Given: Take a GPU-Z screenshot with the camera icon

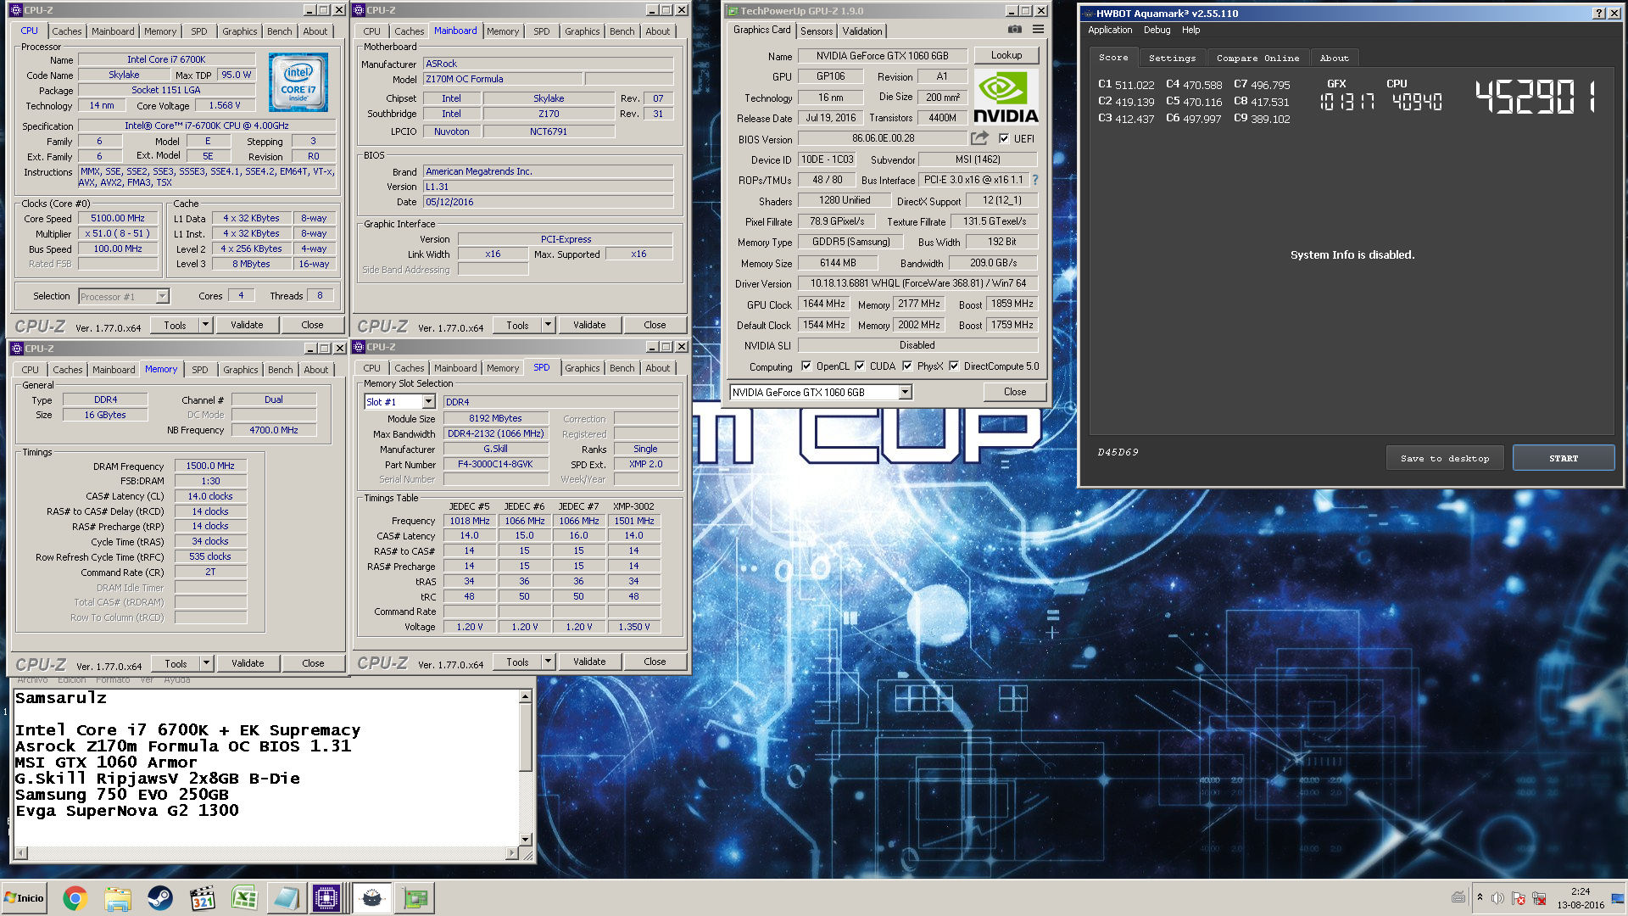Looking at the screenshot, I should point(1014,30).
